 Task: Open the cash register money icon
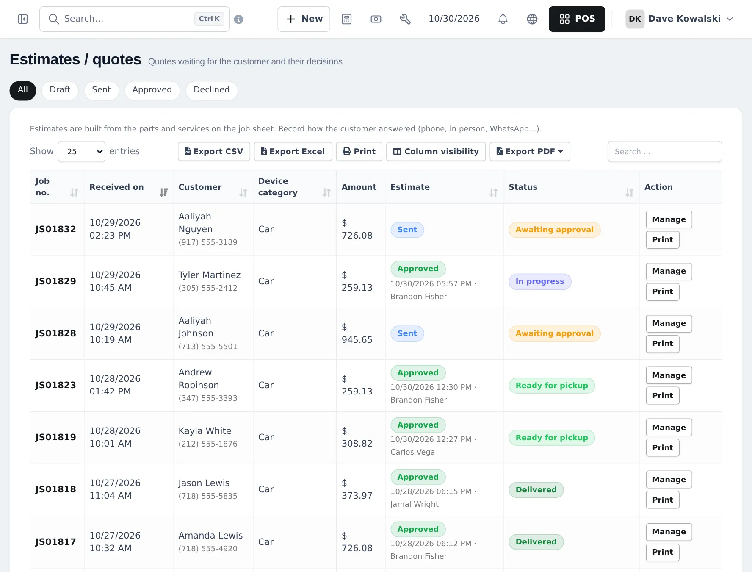click(x=376, y=19)
